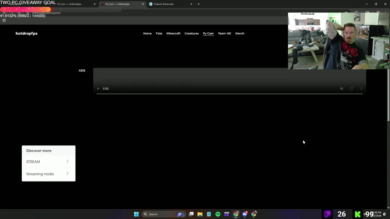Image resolution: width=390 pixels, height=219 pixels.
Task: Expand the Streaming media chevron arrow
Action: pos(67,174)
